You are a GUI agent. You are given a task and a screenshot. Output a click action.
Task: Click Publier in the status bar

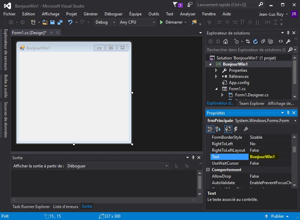pyautogui.click(x=277, y=216)
